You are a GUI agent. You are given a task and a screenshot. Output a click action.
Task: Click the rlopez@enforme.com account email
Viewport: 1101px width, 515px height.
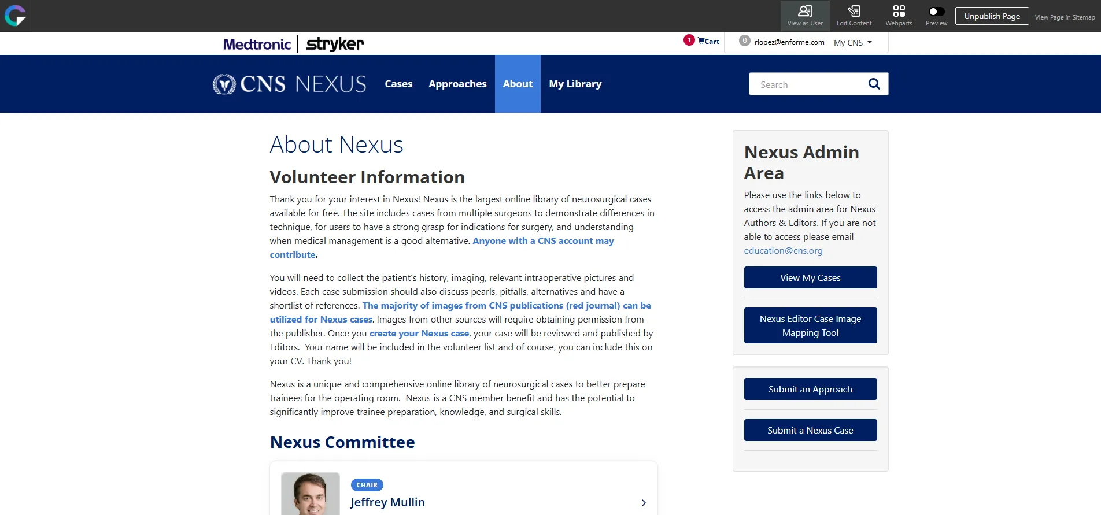789,42
